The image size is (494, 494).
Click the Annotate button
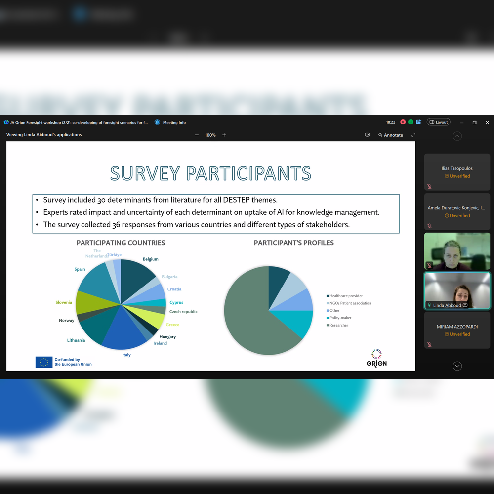(390, 135)
